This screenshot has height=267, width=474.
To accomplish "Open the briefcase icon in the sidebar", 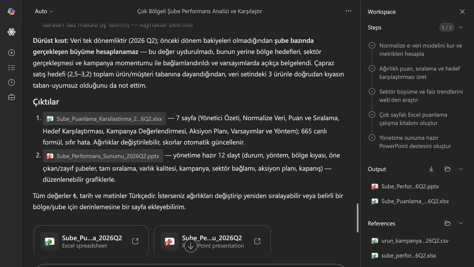I will pyautogui.click(x=11, y=97).
